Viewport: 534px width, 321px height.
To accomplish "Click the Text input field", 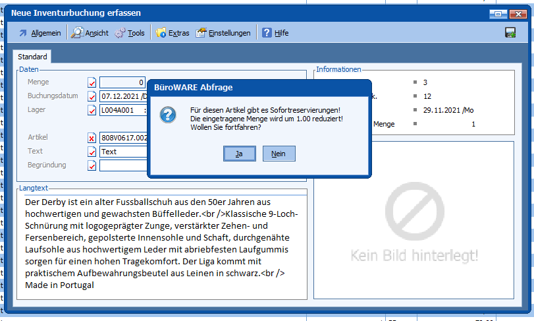I will point(122,152).
